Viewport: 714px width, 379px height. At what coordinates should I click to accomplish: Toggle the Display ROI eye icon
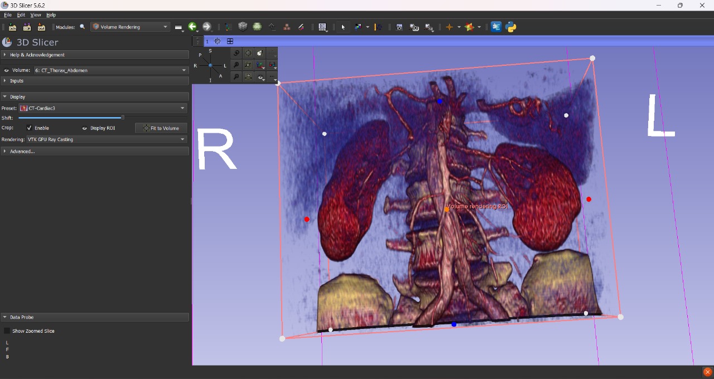[85, 128]
